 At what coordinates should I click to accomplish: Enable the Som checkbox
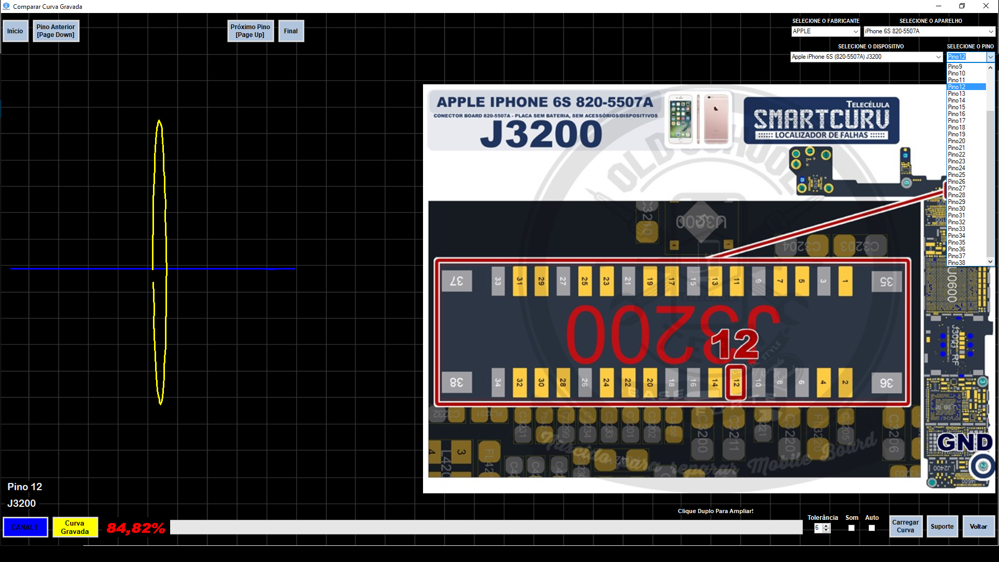[851, 528]
